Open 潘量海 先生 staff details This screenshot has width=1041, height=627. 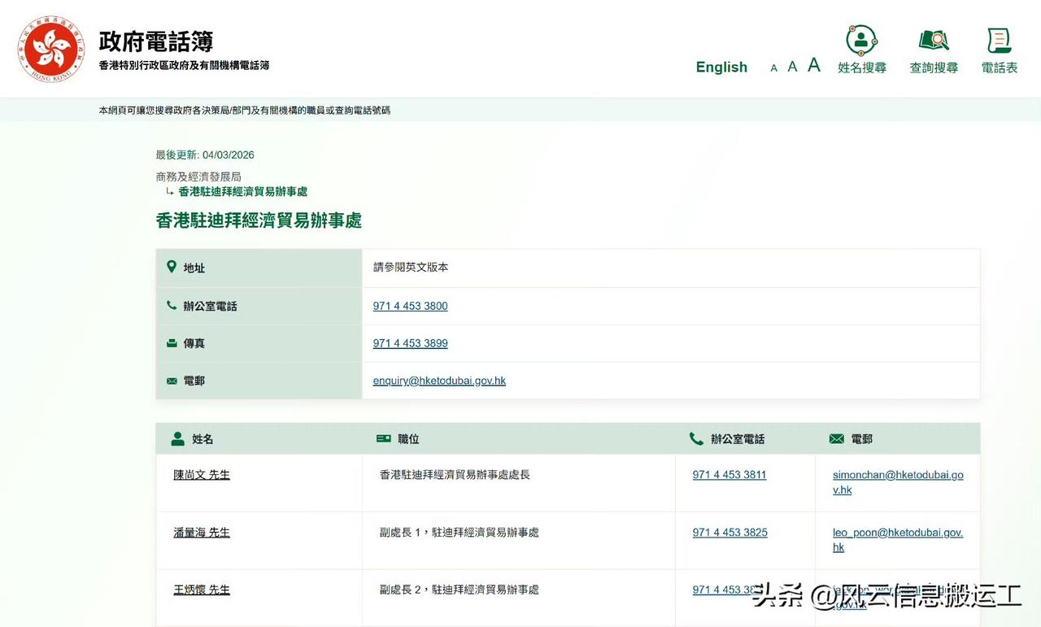click(202, 533)
